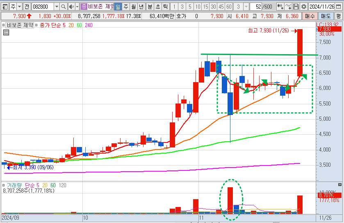Image resolution: width=344 pixels, height=223 pixels.
Task: Close the volume panel with x icon
Action: (340, 184)
